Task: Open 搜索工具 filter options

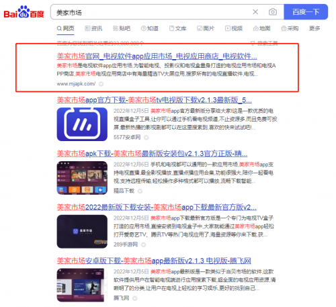Action: 264,43
